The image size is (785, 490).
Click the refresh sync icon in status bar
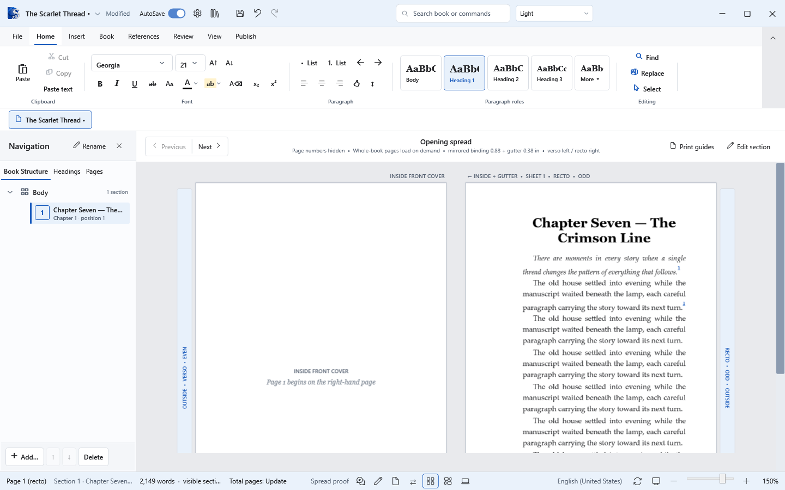[637, 481]
